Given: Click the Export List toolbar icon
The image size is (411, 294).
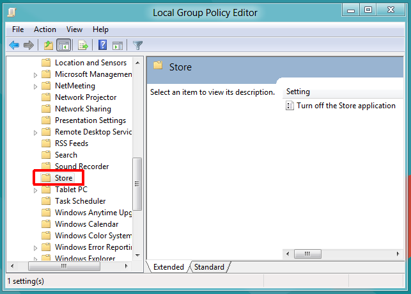Looking at the screenshot, I should click(82, 45).
